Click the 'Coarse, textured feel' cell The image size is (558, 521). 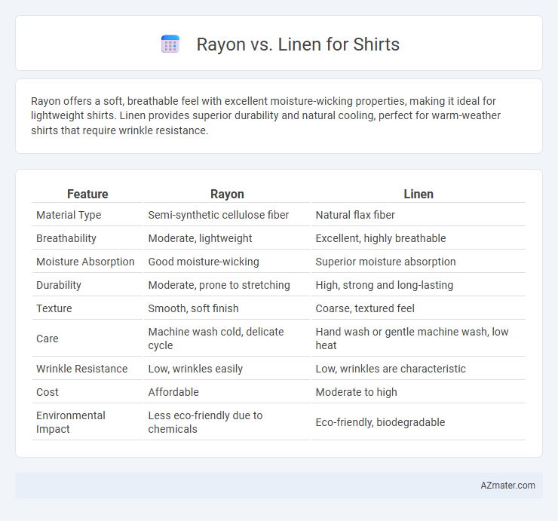418,308
